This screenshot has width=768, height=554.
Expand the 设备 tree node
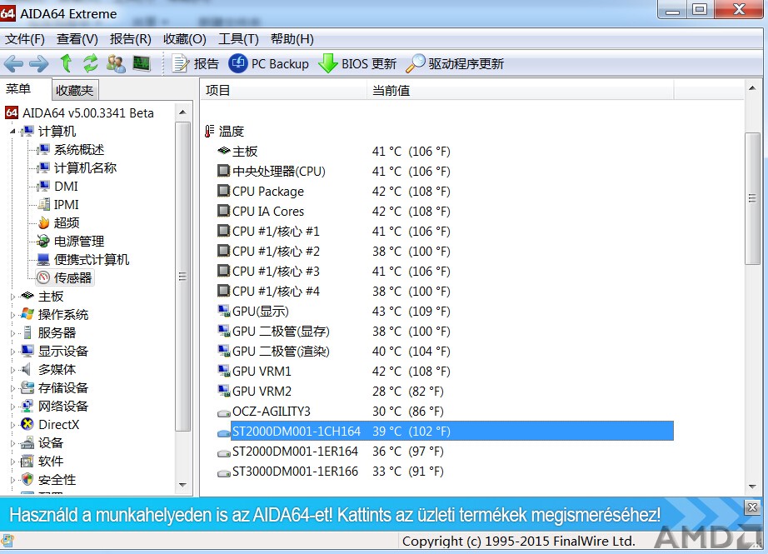[x=13, y=443]
